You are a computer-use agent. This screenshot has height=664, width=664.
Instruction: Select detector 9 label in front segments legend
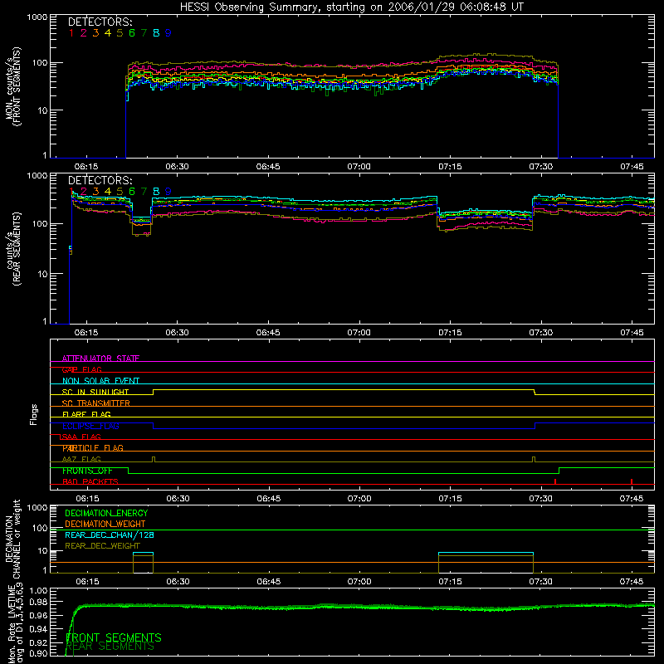coord(168,33)
